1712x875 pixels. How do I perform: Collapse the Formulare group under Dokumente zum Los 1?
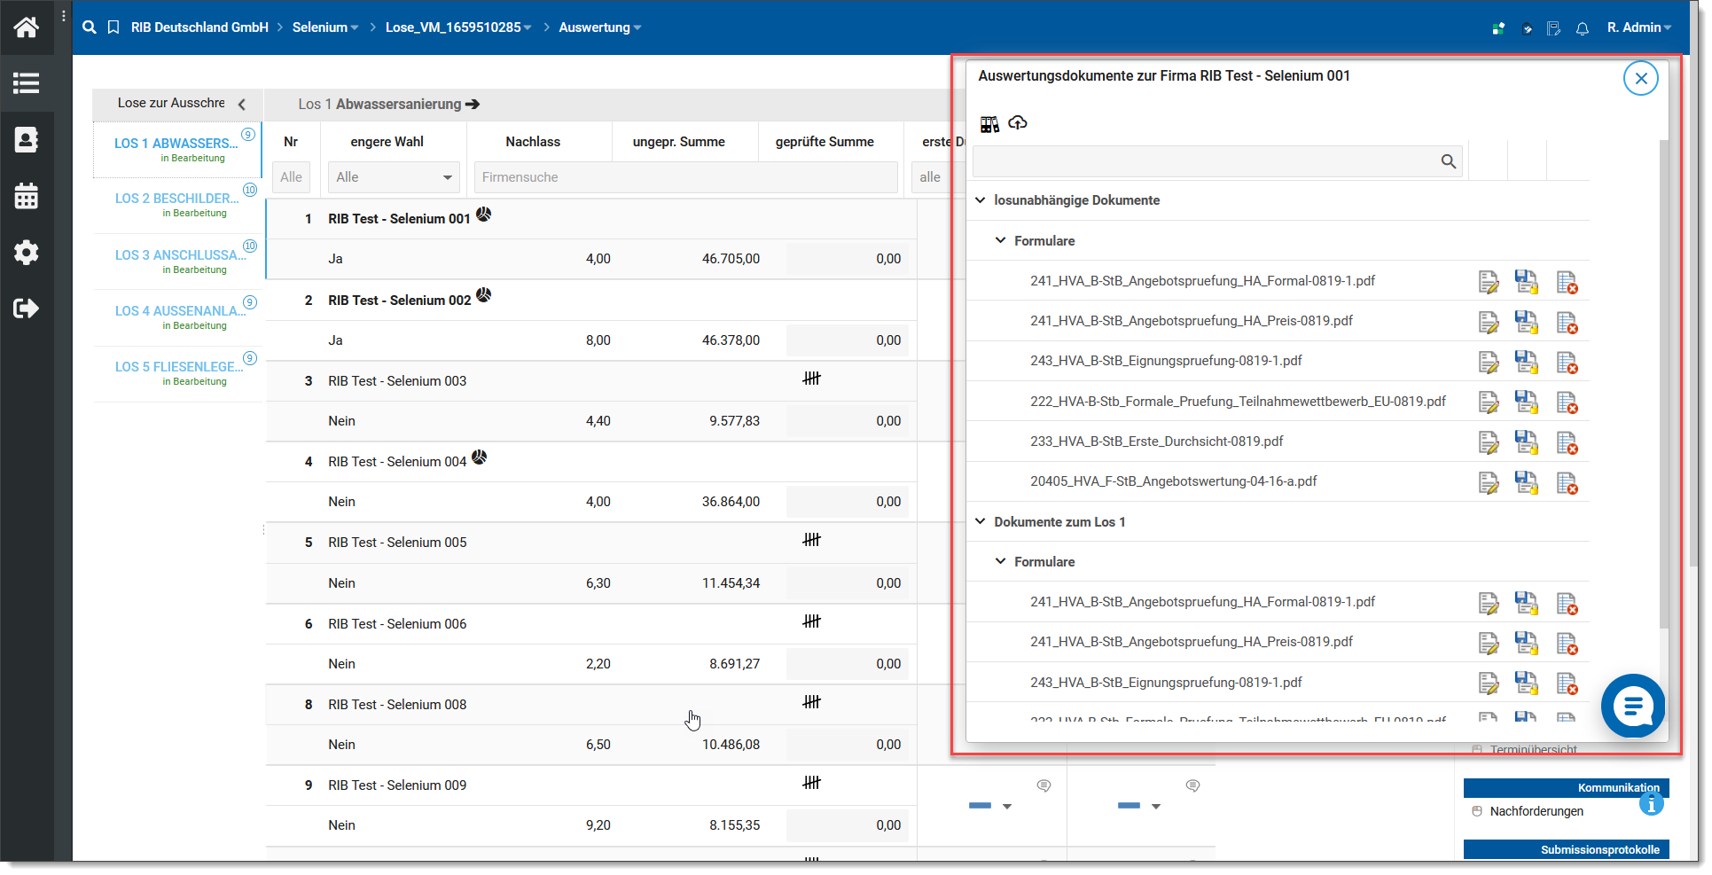click(1001, 561)
